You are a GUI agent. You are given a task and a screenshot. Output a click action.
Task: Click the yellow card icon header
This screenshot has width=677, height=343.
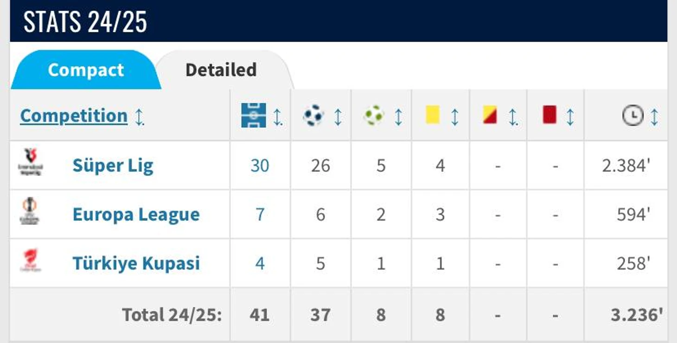click(433, 115)
